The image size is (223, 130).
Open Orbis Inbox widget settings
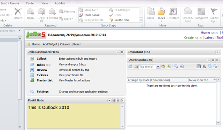pos(213,60)
